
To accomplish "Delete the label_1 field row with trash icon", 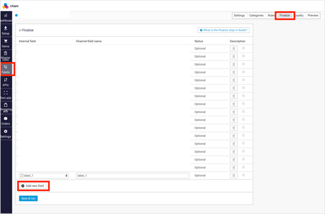I will 234,176.
